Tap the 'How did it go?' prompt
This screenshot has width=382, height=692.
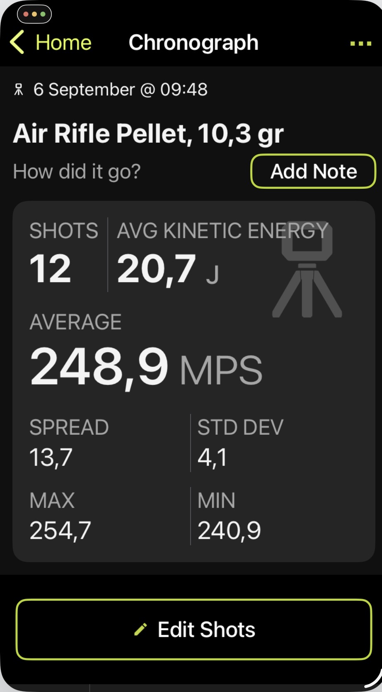(77, 171)
